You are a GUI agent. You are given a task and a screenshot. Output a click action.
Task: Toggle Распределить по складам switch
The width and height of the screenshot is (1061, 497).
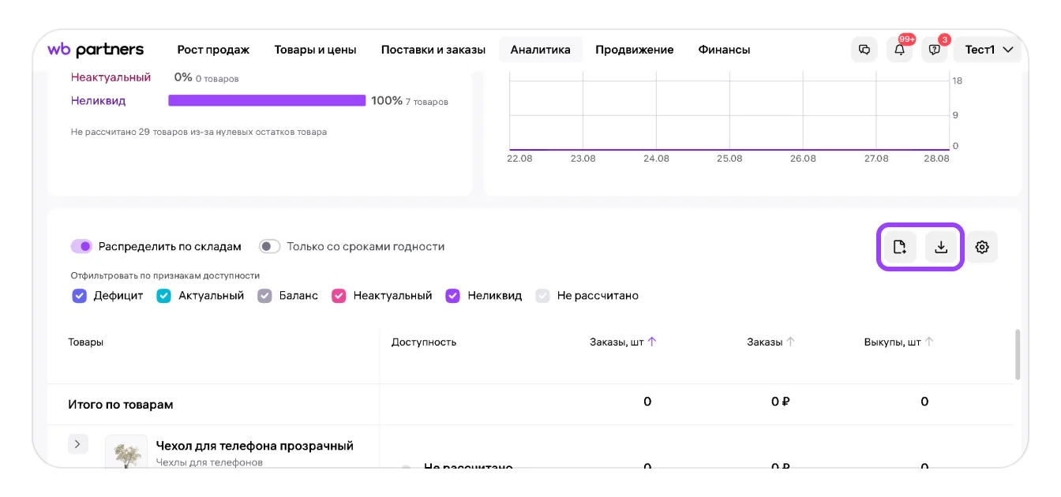click(x=82, y=246)
